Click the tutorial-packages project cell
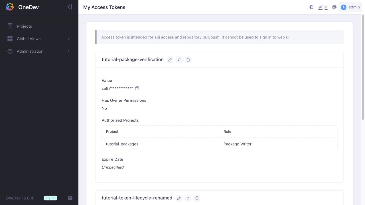Viewport: 365px width, 205px height. (x=122, y=144)
